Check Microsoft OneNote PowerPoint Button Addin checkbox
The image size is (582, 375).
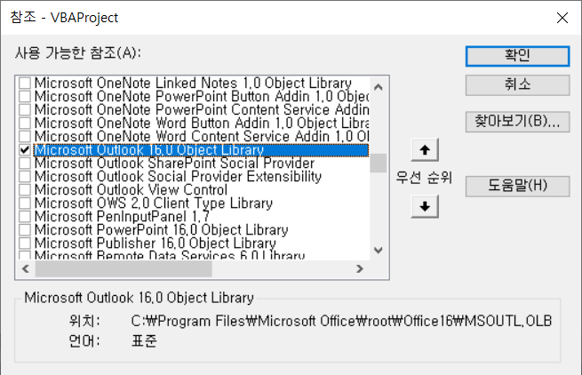(x=25, y=96)
